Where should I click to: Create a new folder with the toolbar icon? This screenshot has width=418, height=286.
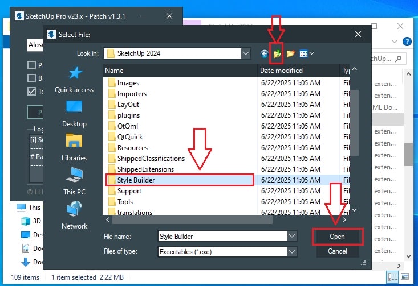(x=291, y=53)
